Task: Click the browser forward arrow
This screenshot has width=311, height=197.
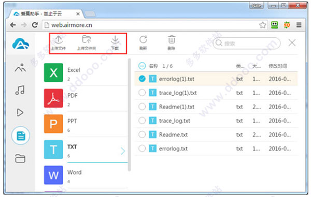Action: (x=24, y=25)
